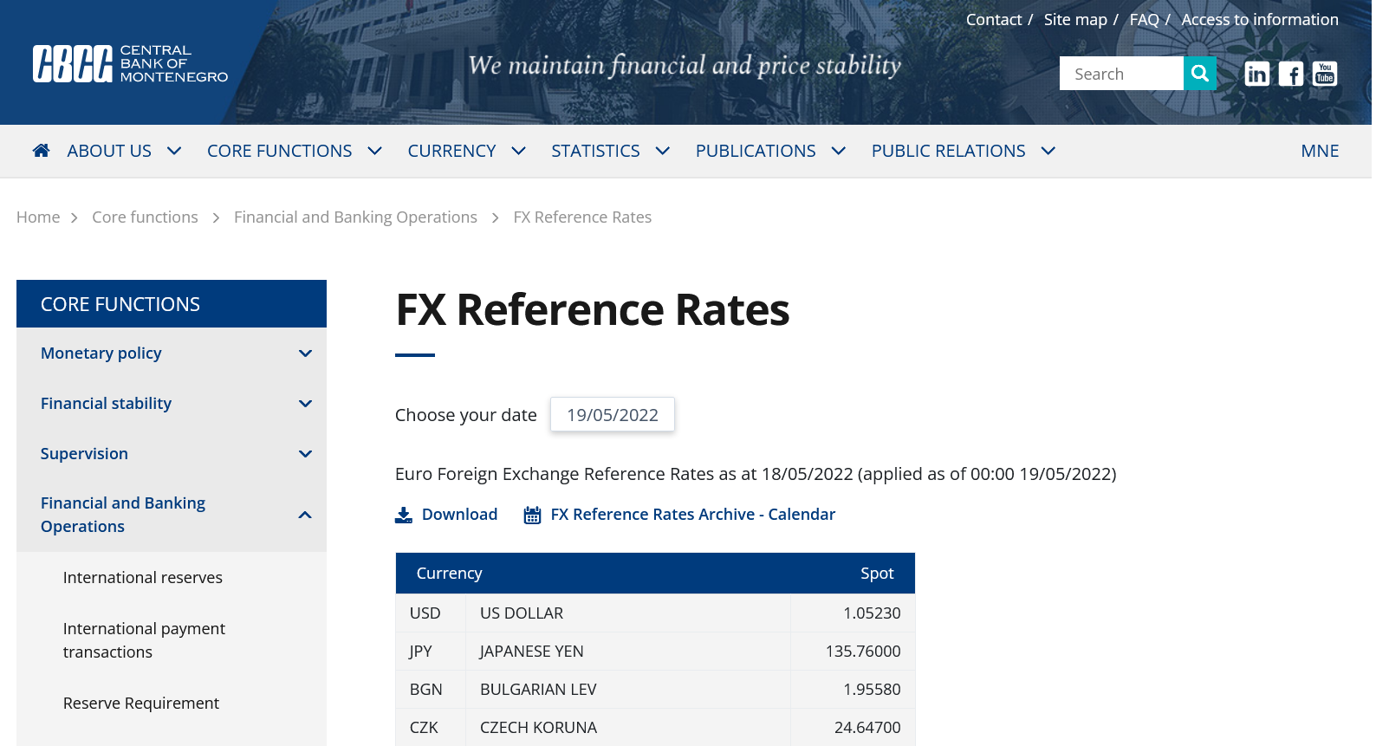This screenshot has width=1389, height=746.
Task: Open the PUBLICATIONS menu
Action: 769,151
